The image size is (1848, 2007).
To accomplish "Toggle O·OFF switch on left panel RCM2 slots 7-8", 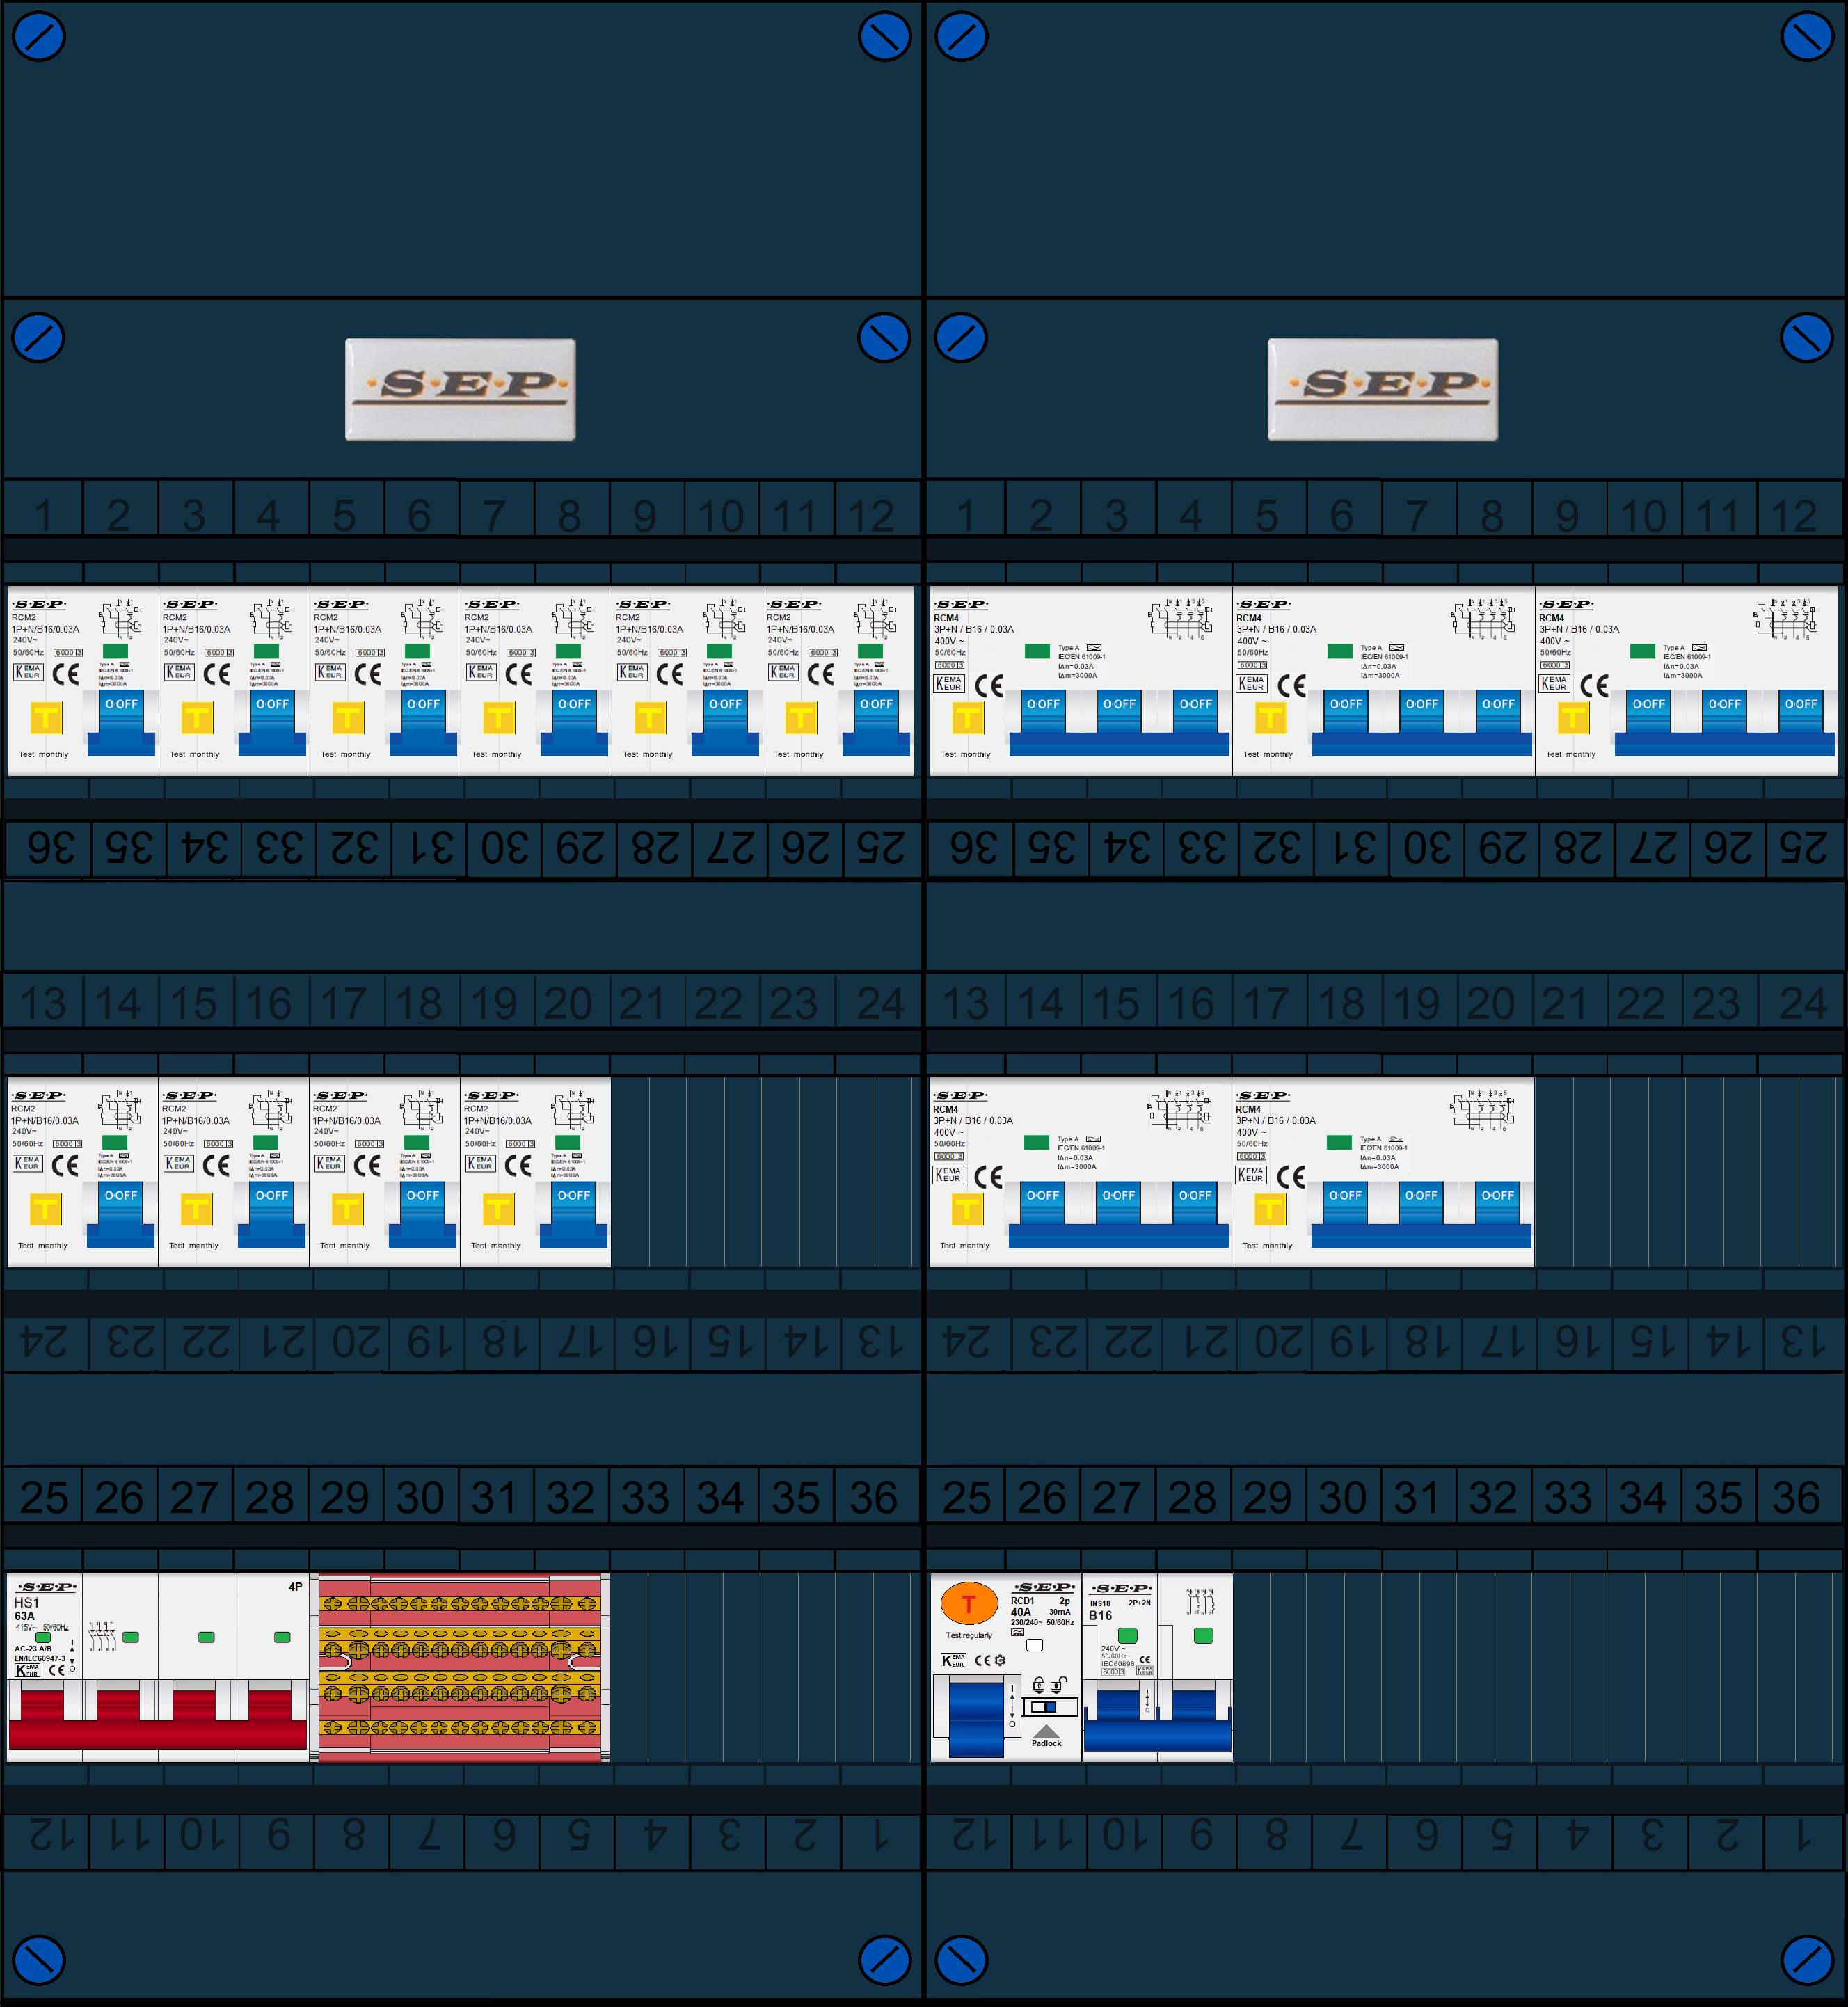I will tap(574, 723).
